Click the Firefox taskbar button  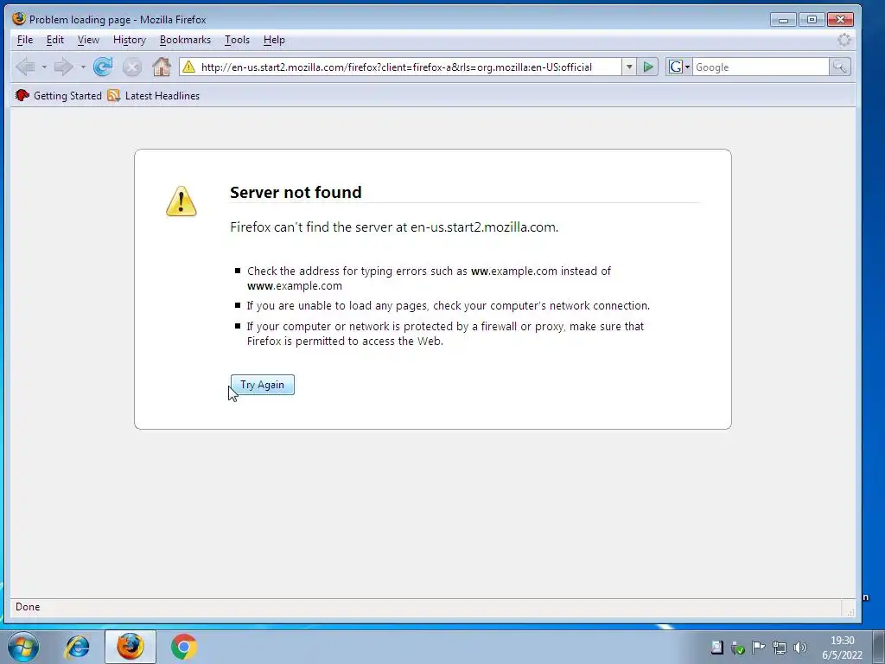click(131, 647)
